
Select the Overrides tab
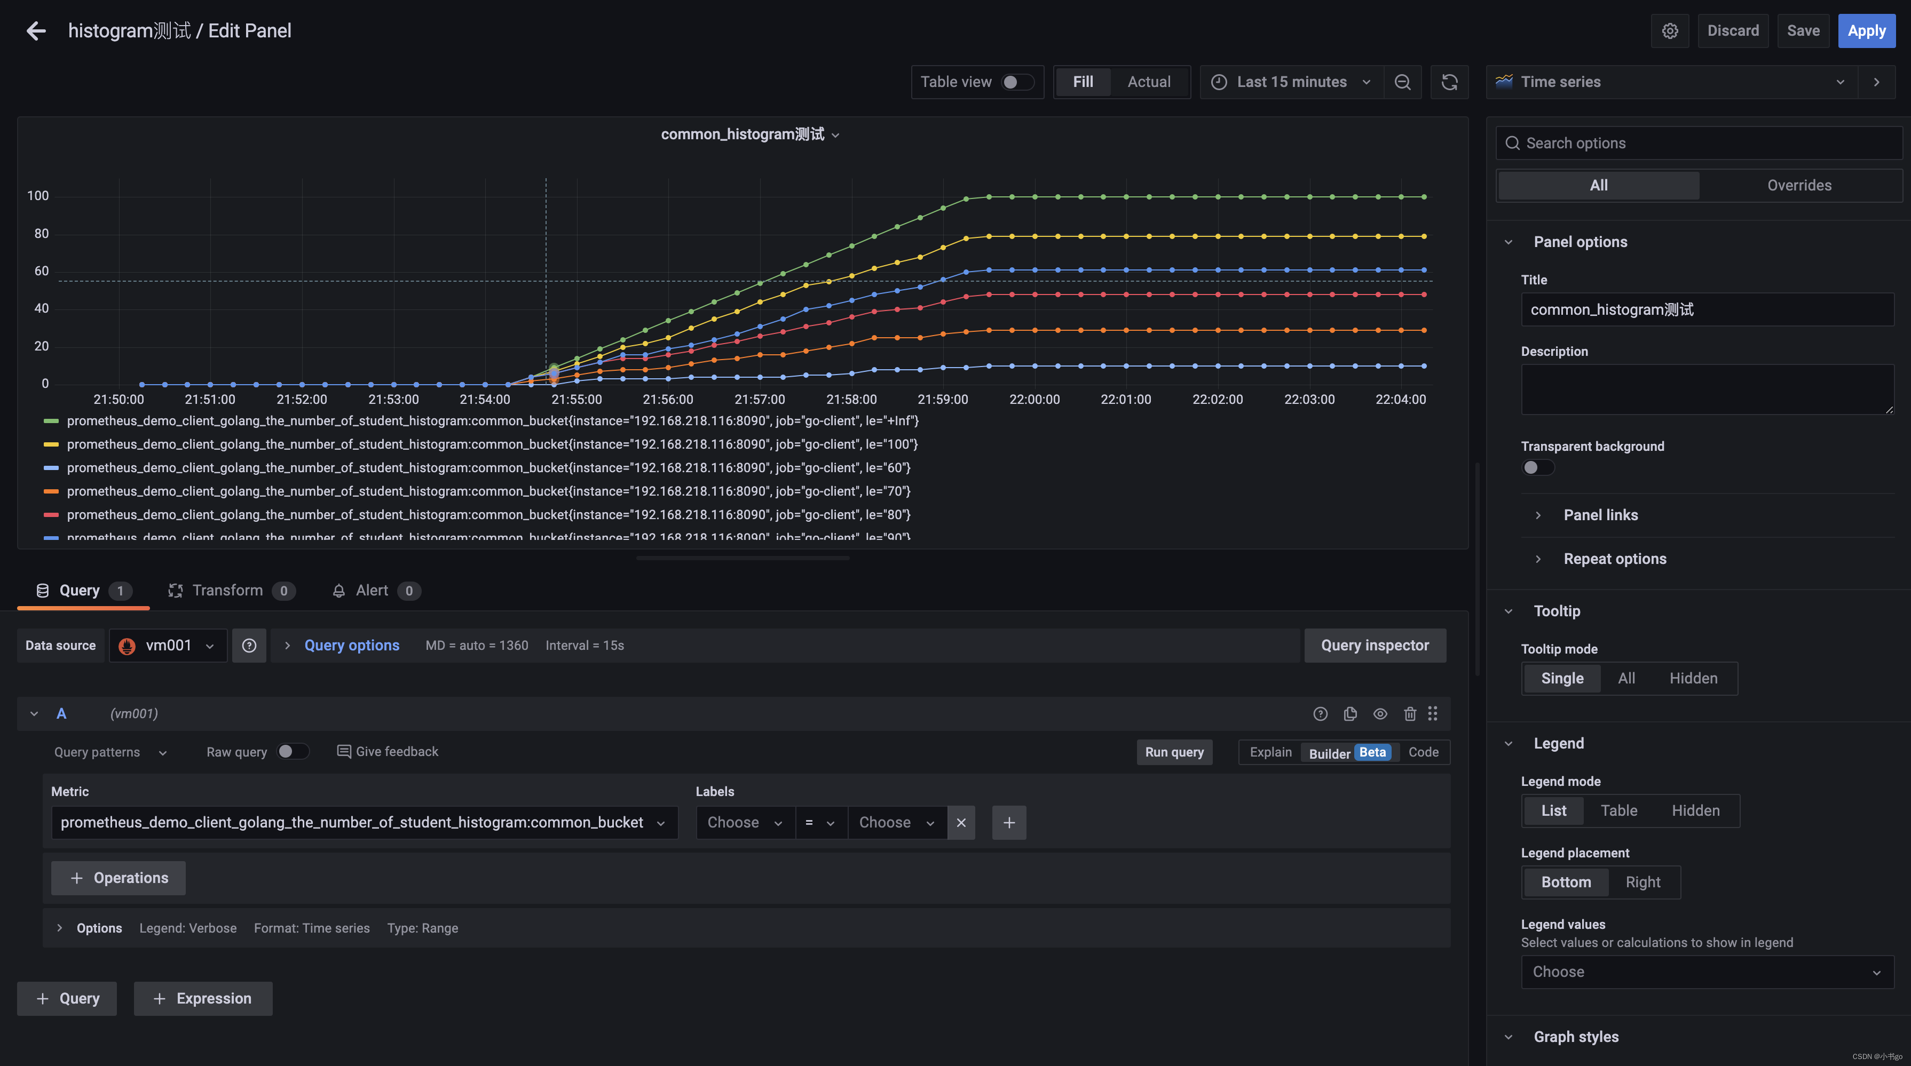[x=1799, y=185]
